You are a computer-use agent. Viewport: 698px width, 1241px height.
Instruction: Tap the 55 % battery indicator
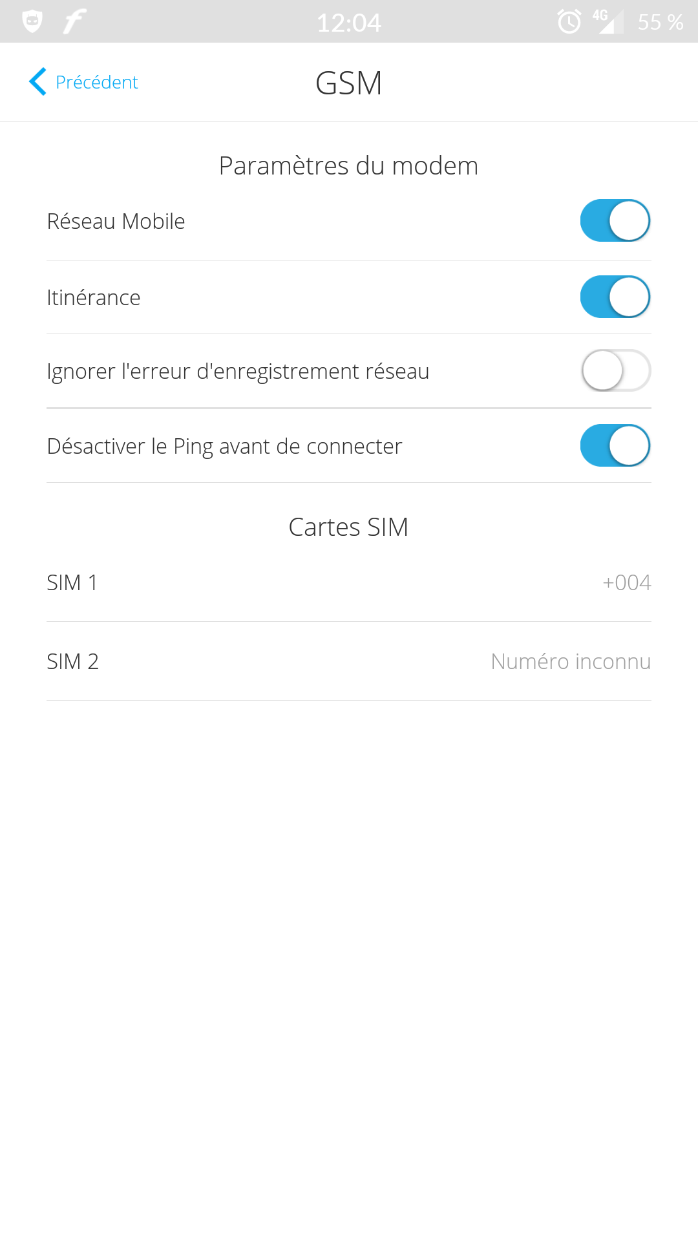coord(660,23)
